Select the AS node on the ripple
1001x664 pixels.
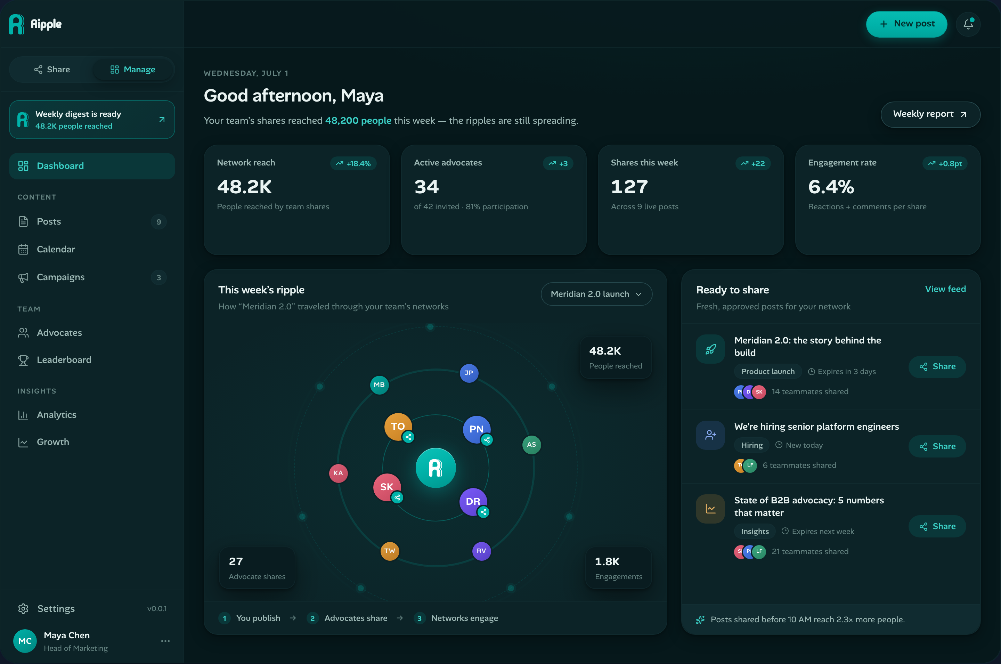tap(532, 445)
